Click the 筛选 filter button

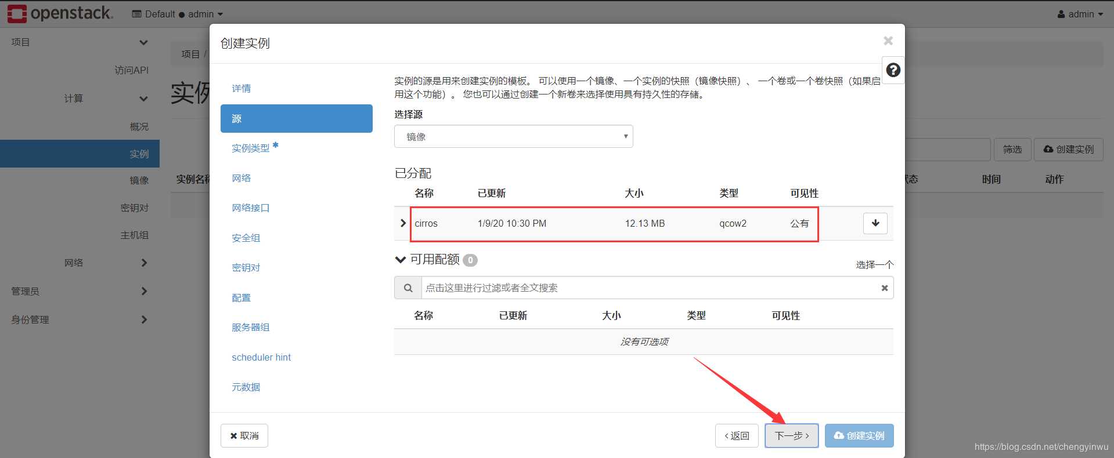(1012, 150)
